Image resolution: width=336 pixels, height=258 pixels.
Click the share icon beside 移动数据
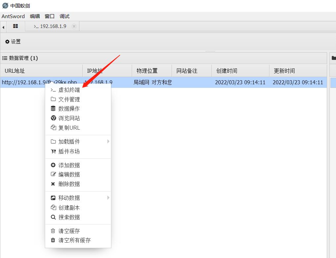53,198
